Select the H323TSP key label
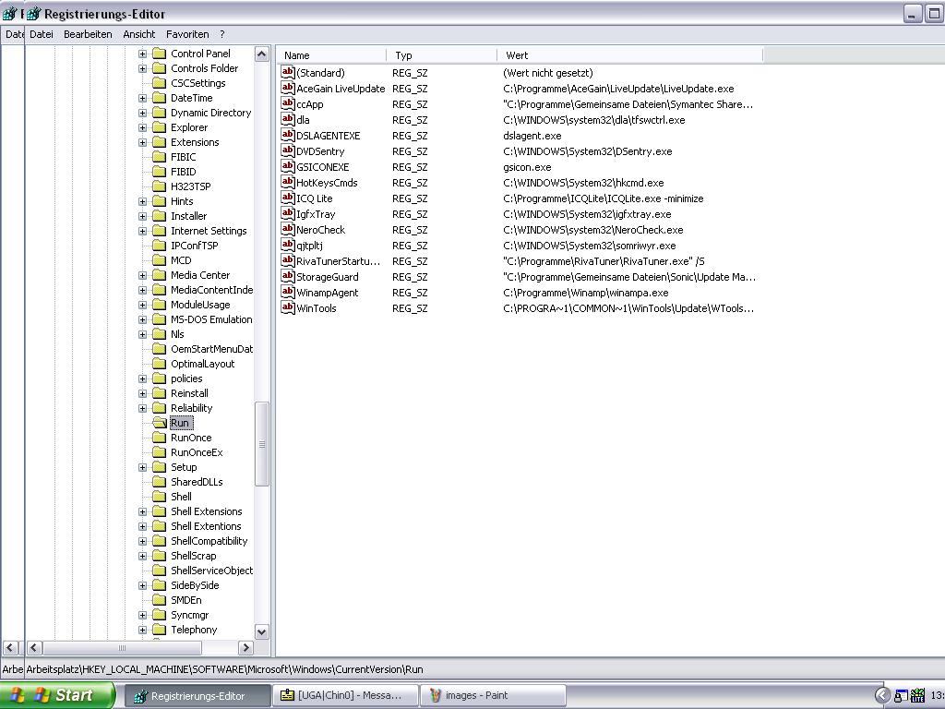This screenshot has height=709, width=945. click(x=190, y=186)
